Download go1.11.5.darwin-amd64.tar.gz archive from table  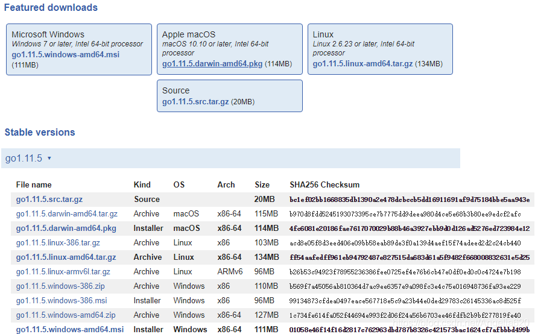67,214
